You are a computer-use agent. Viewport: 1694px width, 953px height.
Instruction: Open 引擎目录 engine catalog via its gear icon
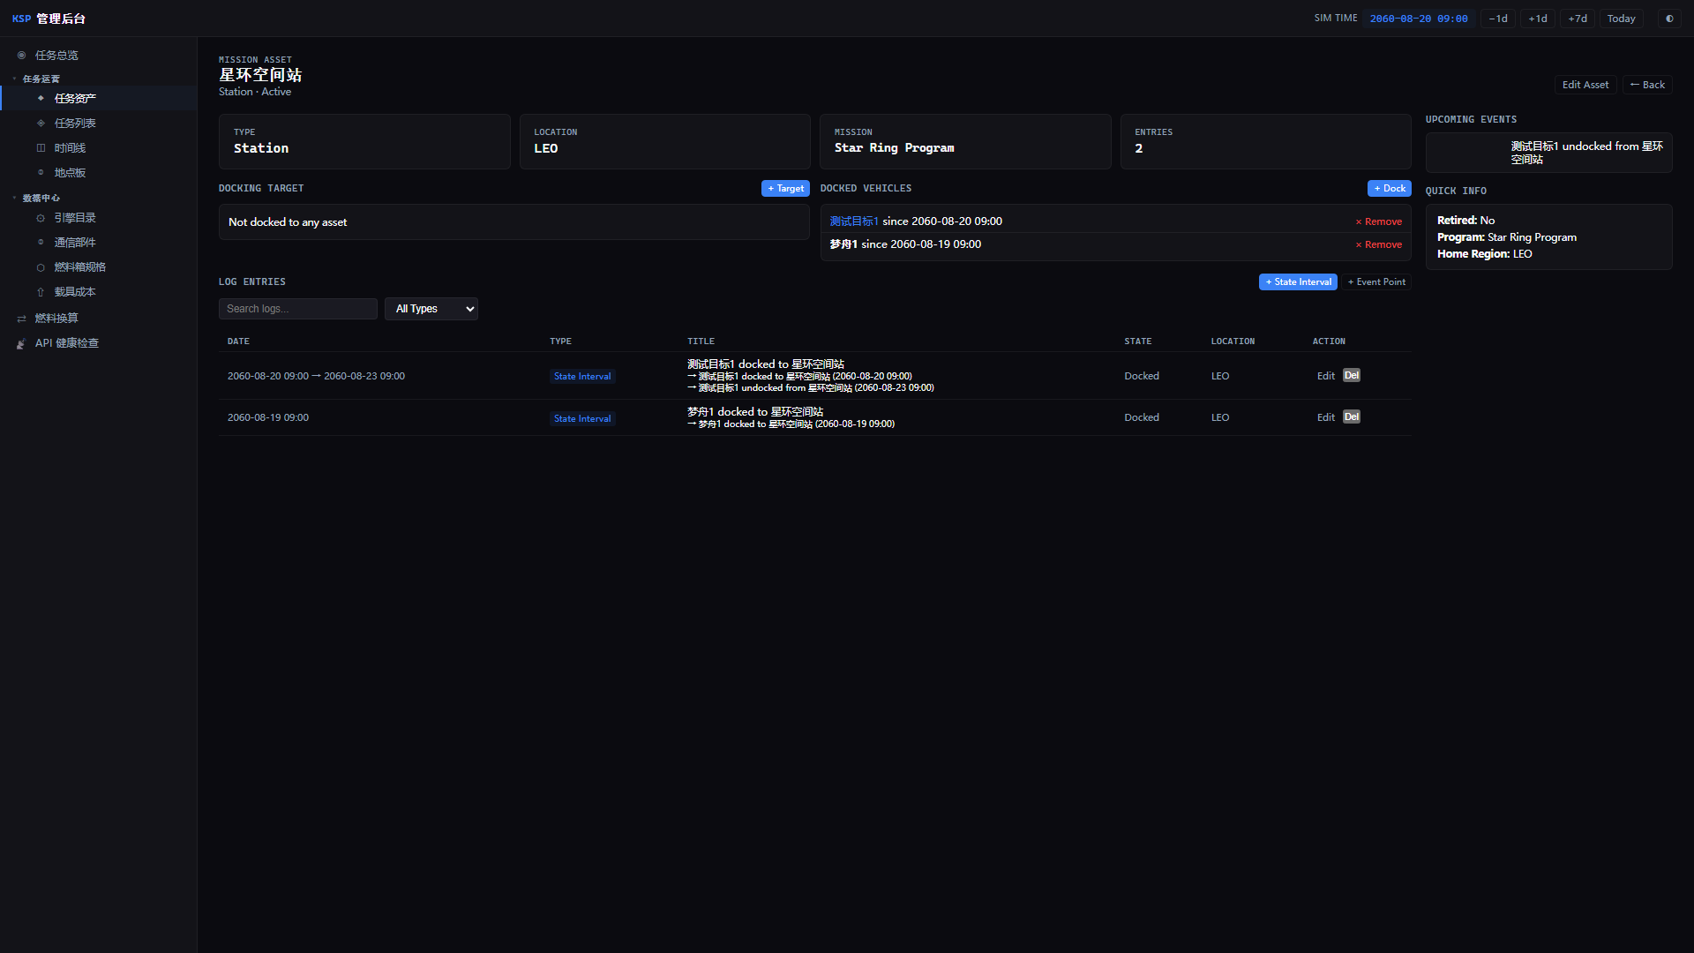pyautogui.click(x=41, y=218)
